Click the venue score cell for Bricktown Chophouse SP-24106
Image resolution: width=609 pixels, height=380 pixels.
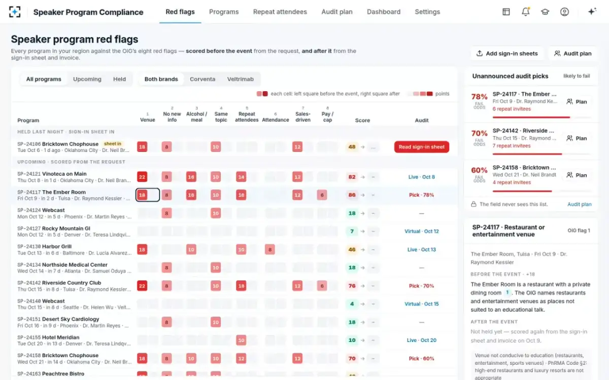click(x=142, y=147)
